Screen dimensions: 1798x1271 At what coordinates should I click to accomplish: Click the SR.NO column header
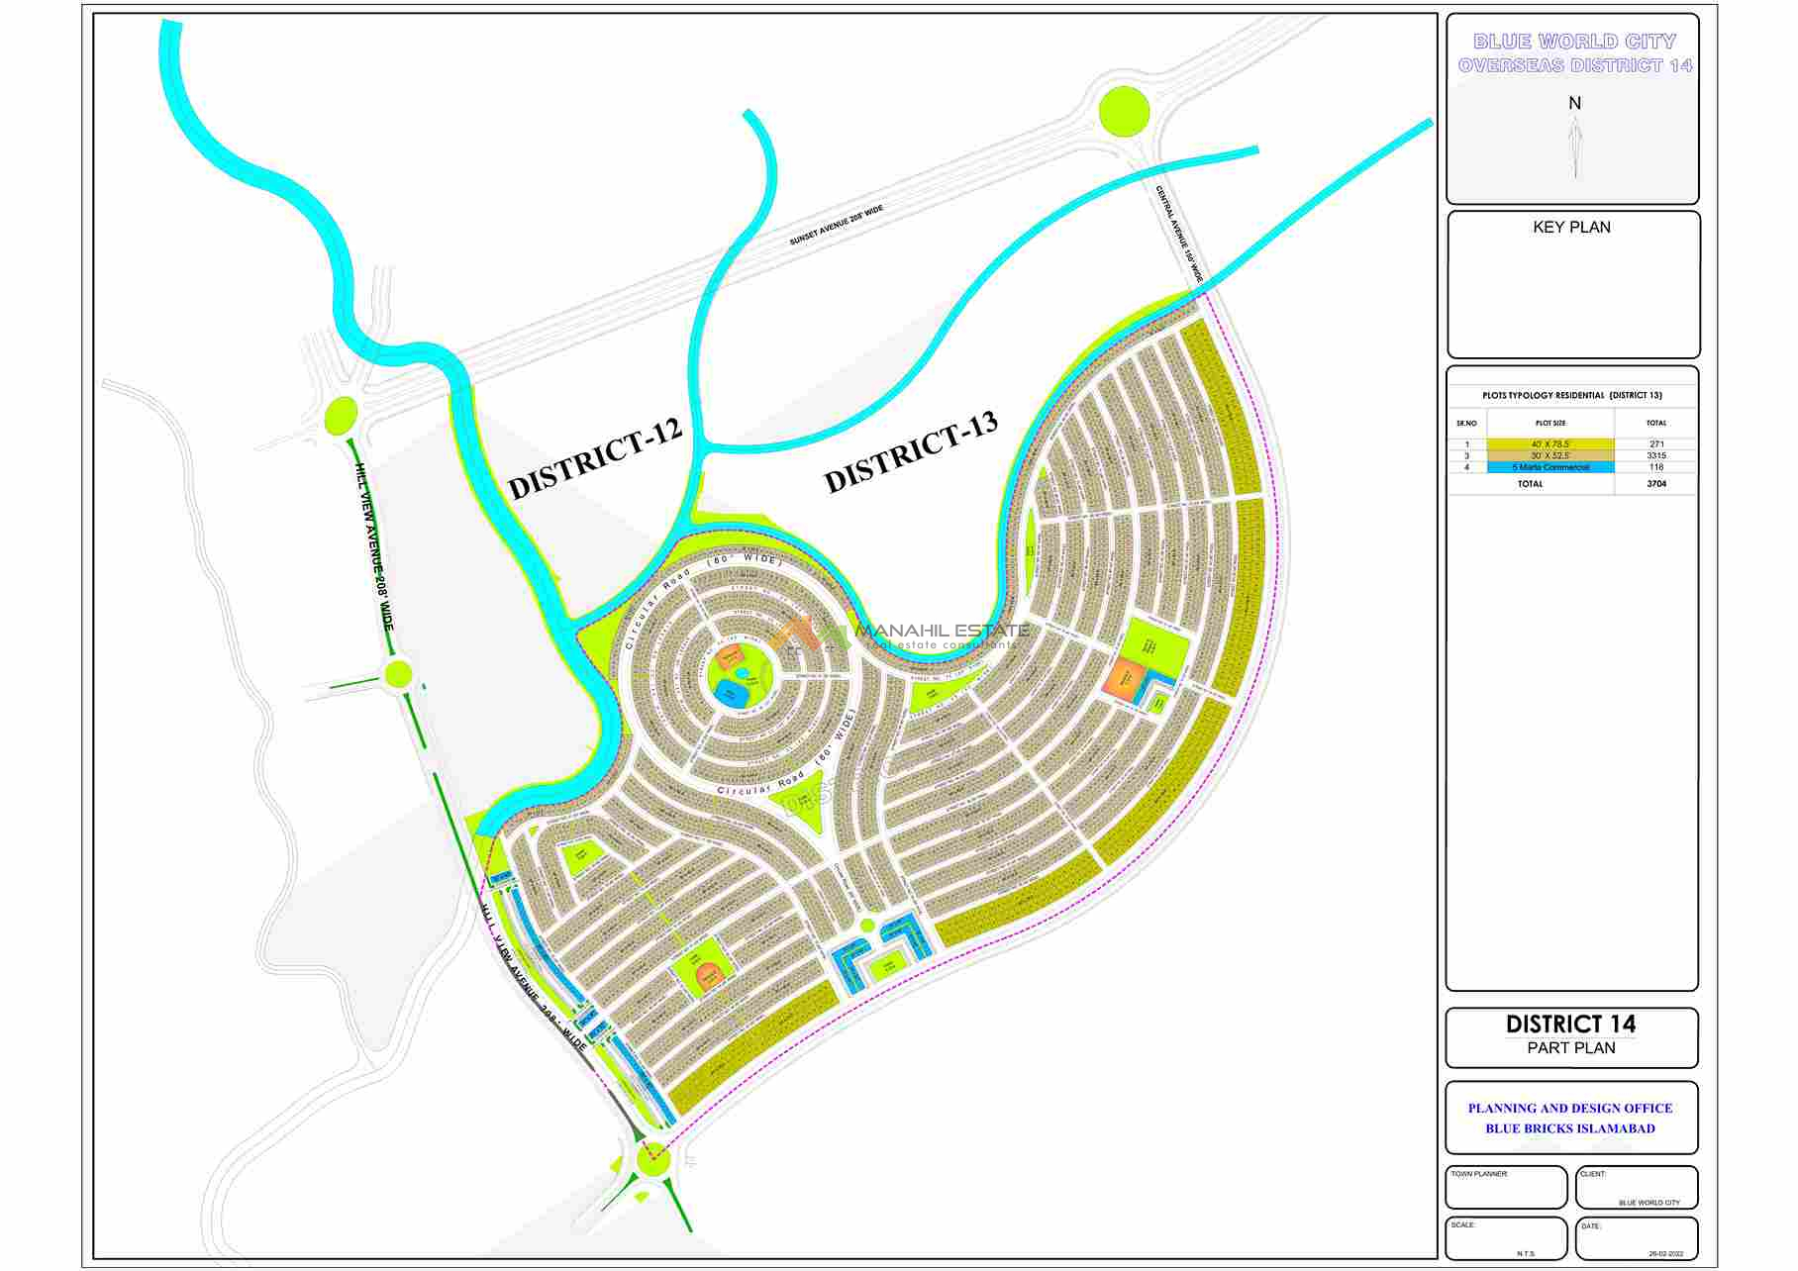1466,424
